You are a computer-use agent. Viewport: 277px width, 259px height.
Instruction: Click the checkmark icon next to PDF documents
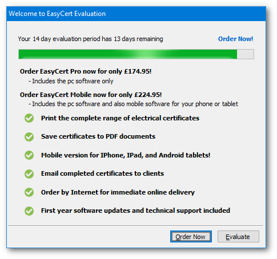(29, 137)
